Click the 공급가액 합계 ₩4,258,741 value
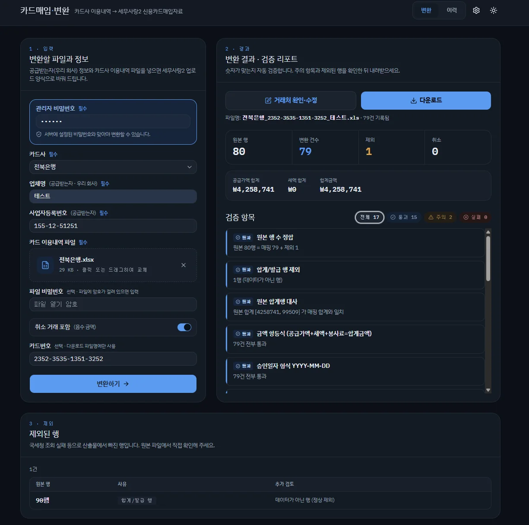 point(253,190)
